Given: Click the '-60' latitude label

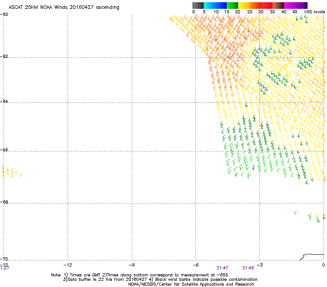Looking at the screenshot, I should [x=4, y=15].
